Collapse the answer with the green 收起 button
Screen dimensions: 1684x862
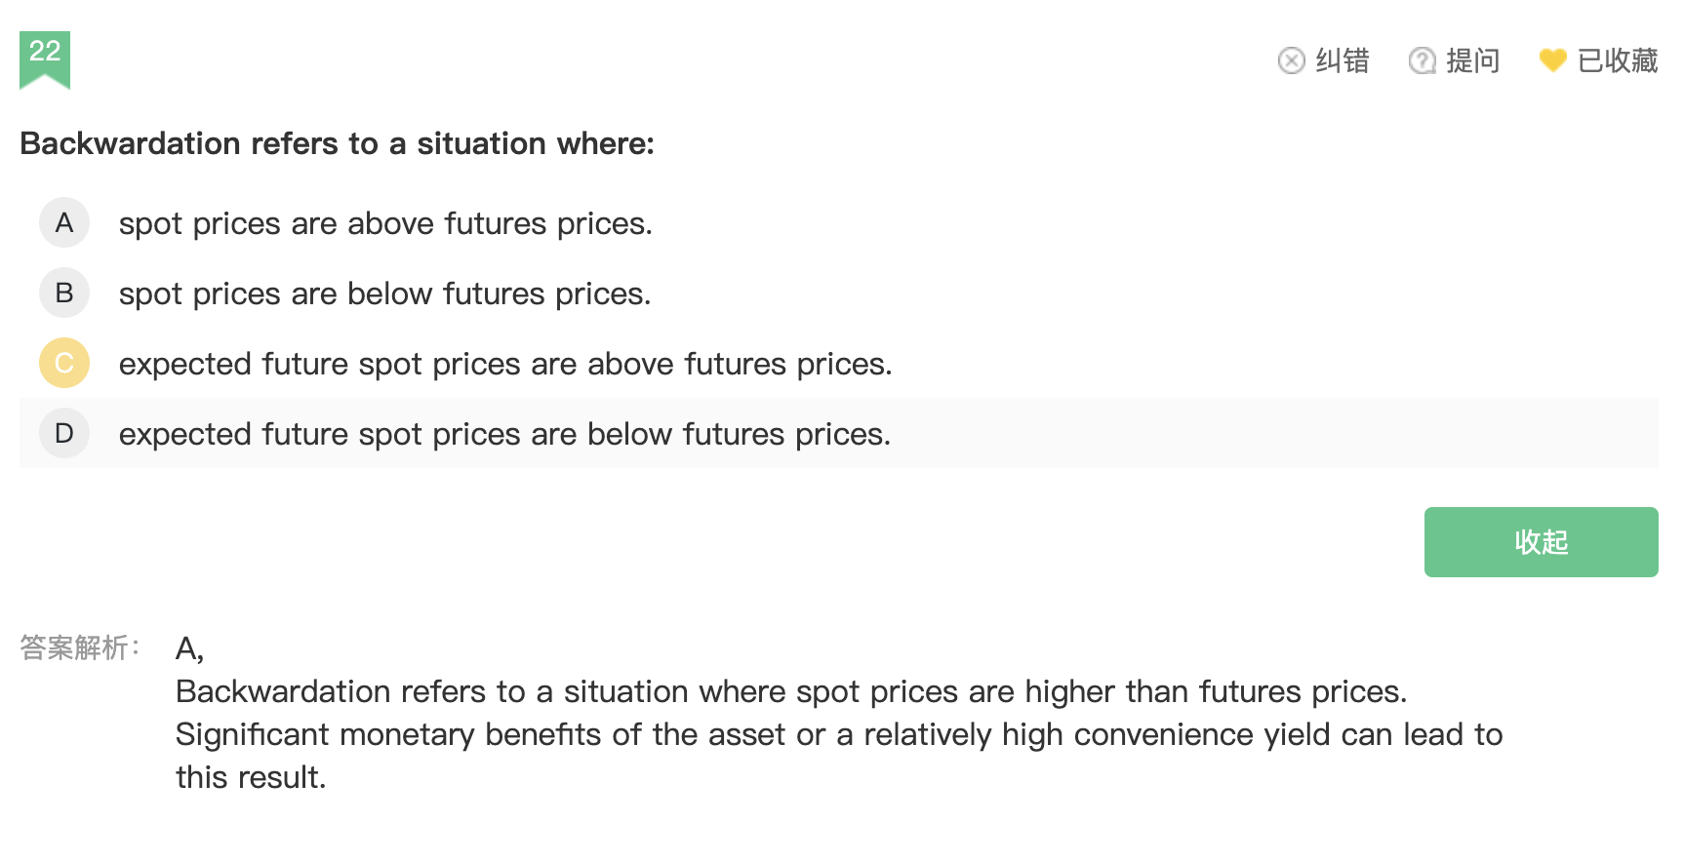click(x=1541, y=542)
